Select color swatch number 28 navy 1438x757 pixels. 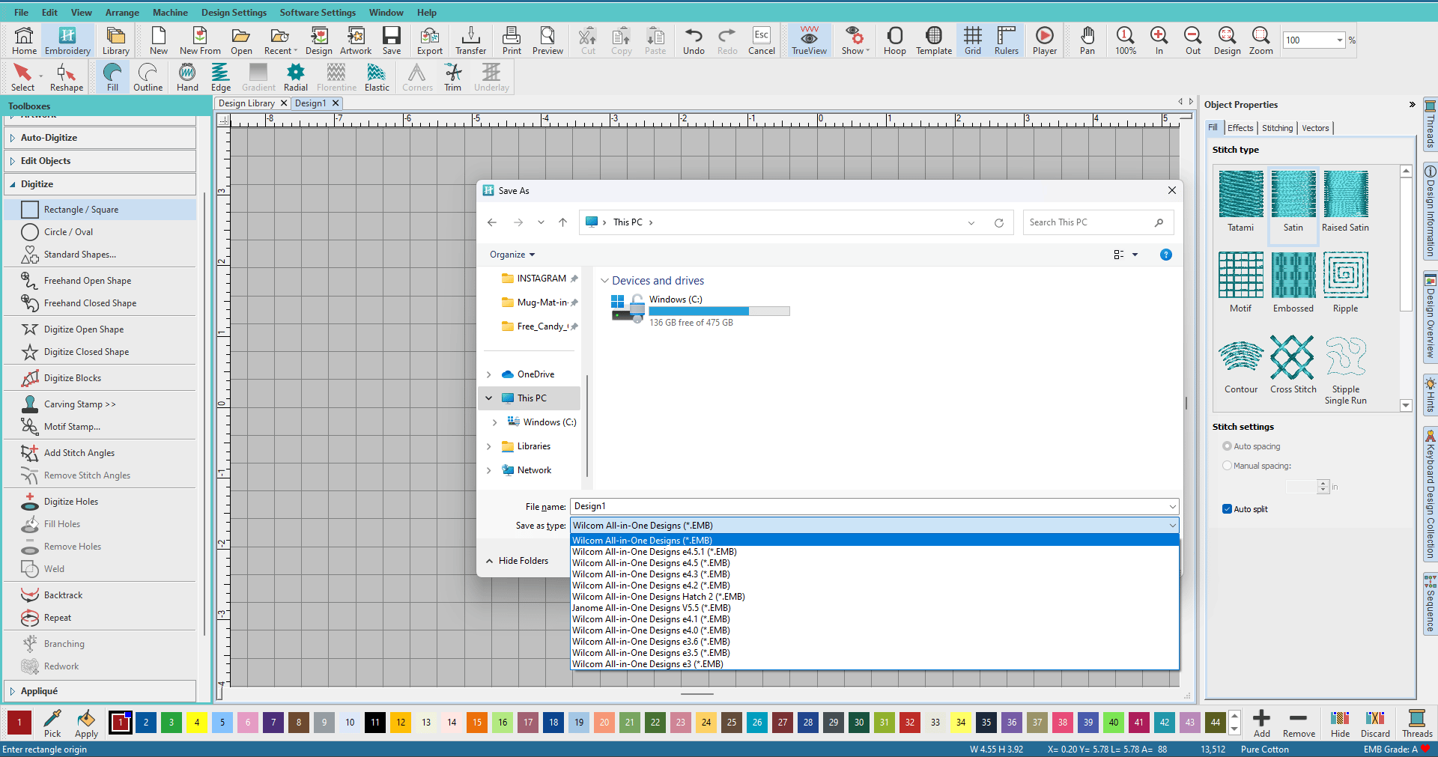(808, 723)
